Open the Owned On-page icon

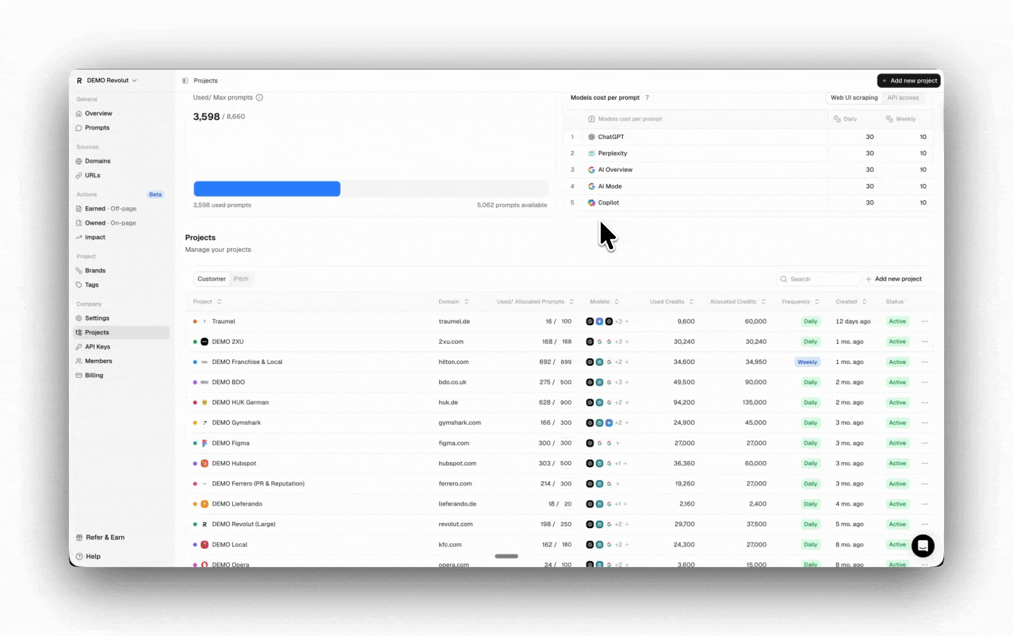[79, 223]
